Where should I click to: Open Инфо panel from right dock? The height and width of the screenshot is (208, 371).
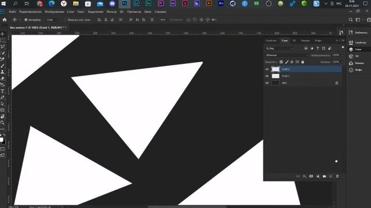click(356, 70)
